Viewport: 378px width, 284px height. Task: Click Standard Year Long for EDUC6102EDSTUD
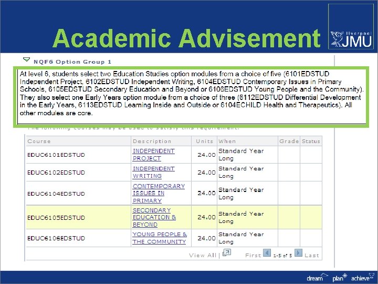coord(241,172)
